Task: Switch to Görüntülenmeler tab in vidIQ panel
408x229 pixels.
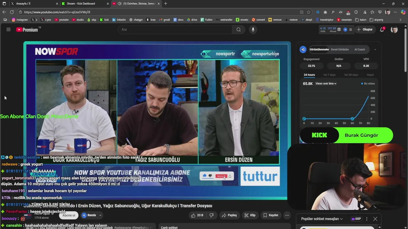Action: 319,50
